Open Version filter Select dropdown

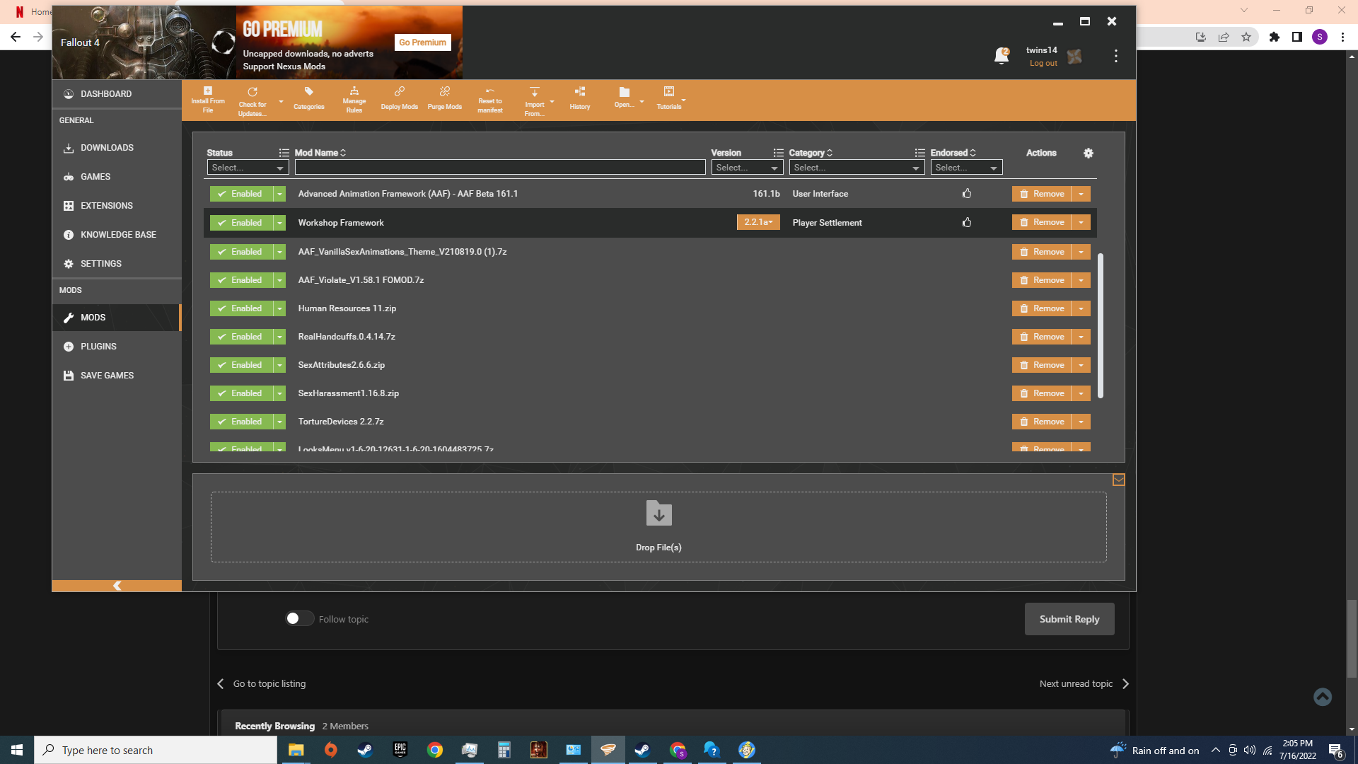(x=747, y=168)
